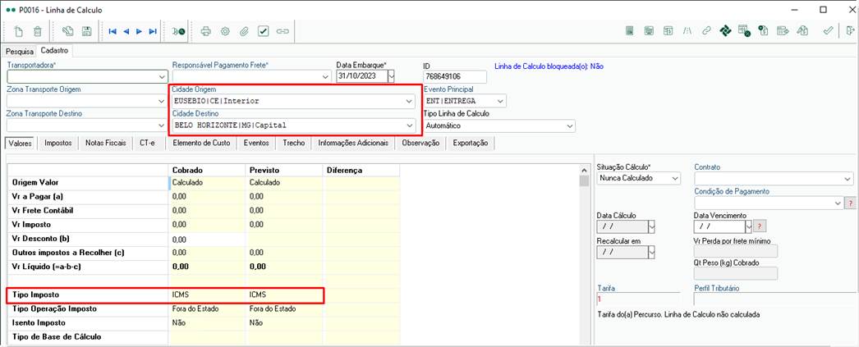Open the Tipo Linha de Calculo dropdown
859x347 pixels.
coord(569,126)
